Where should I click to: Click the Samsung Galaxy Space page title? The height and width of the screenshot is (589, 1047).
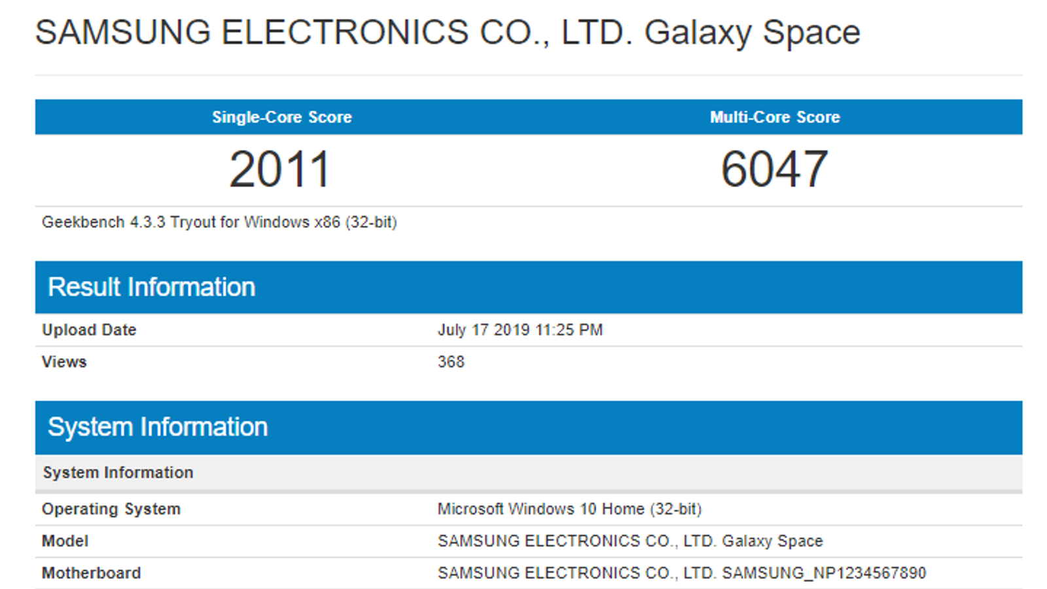pyautogui.click(x=448, y=33)
